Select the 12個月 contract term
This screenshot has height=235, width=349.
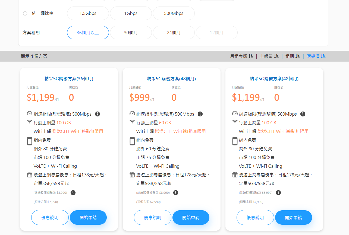217,33
